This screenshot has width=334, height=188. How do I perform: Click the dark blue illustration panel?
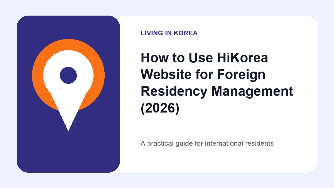tap(68, 94)
